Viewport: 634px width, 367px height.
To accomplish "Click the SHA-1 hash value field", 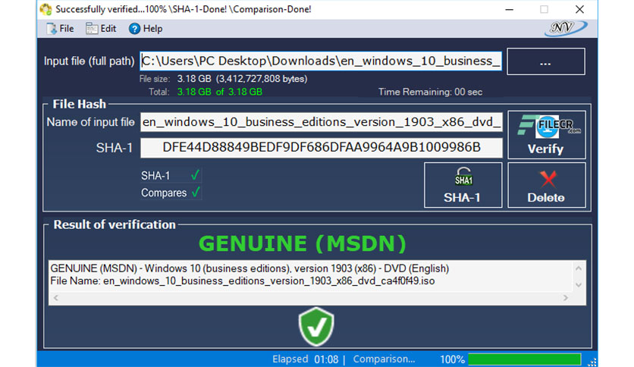I will coord(322,148).
